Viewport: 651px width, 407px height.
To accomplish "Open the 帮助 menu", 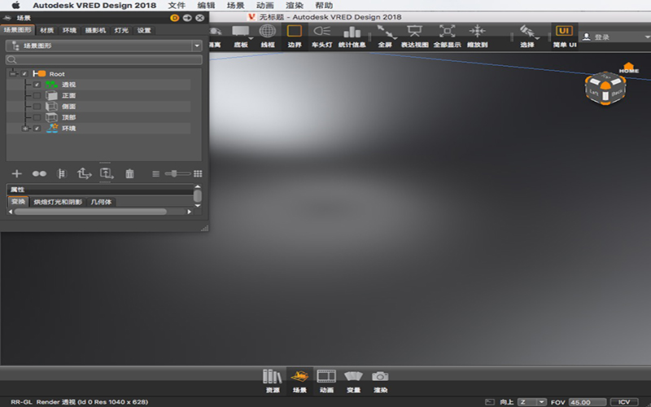I will pyautogui.click(x=324, y=6).
